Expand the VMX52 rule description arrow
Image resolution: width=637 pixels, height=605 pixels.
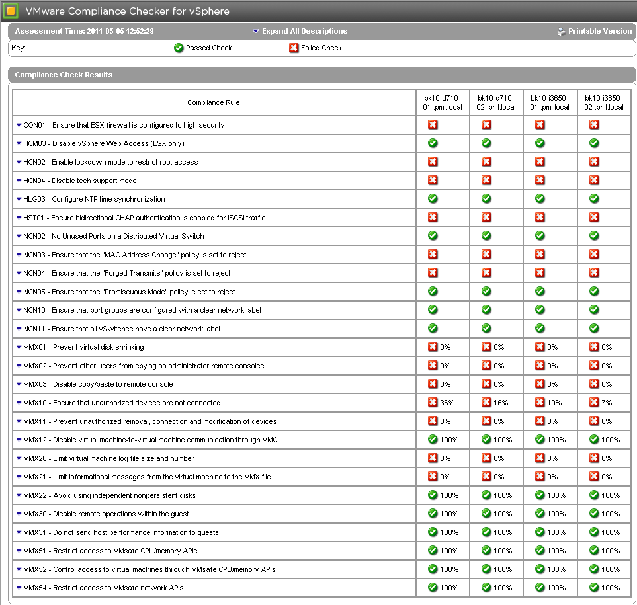coord(19,569)
